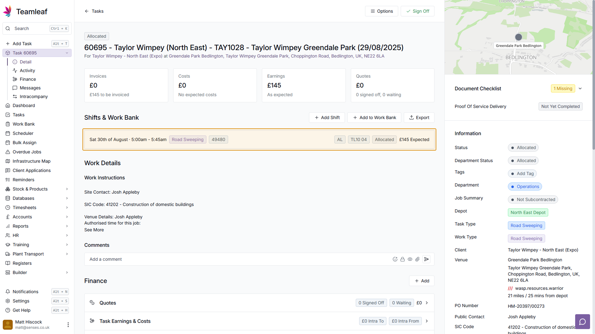The height and width of the screenshot is (334, 595).
Task: Click the Export button
Action: pyautogui.click(x=419, y=118)
